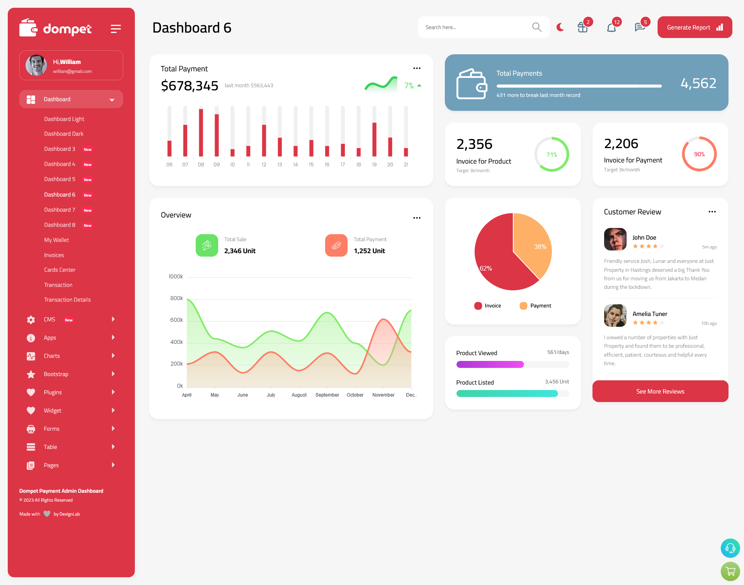
Task: Toggle Invoice visibility in pie chart legend
Action: 487,305
